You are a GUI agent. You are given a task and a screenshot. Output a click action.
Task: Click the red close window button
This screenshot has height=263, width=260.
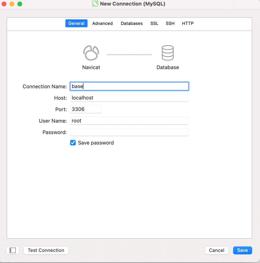[x=4, y=4]
